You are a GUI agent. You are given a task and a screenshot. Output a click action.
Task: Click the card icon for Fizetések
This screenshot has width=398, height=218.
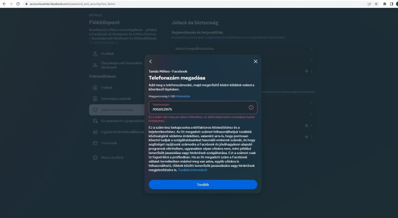coord(95,143)
